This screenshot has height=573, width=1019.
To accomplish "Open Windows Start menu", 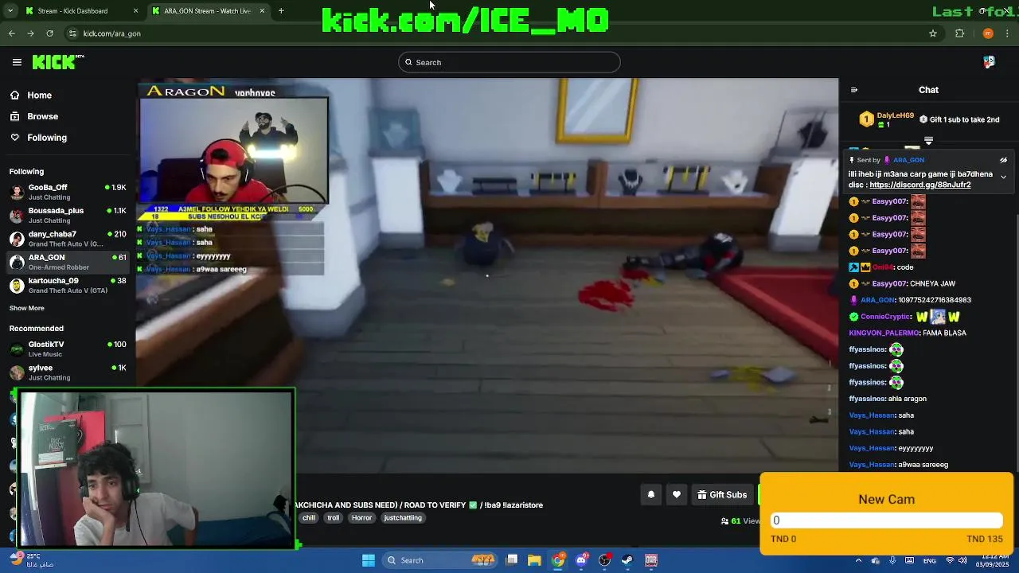I will coord(369,560).
